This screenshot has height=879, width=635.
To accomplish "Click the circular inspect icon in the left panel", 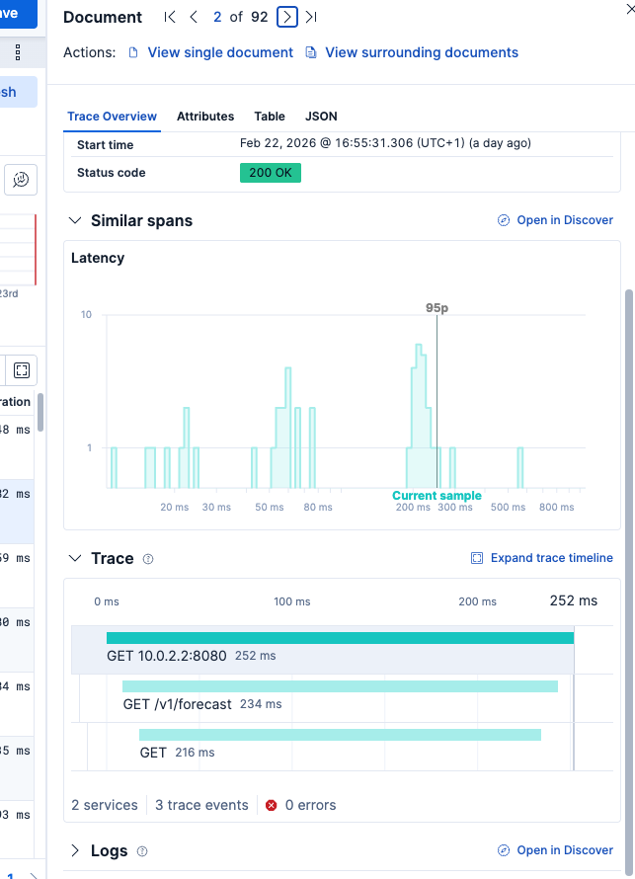I will coord(22,180).
